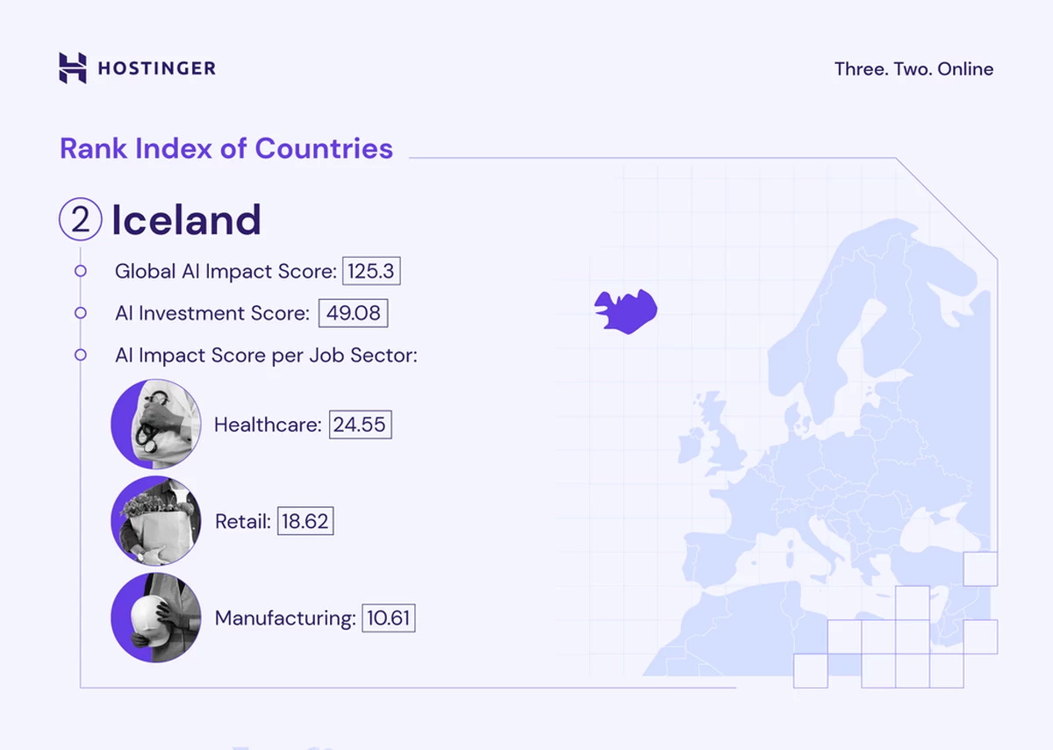Viewport: 1053px width, 750px height.
Task: Click the Retail grocery bag circle image
Action: click(155, 521)
